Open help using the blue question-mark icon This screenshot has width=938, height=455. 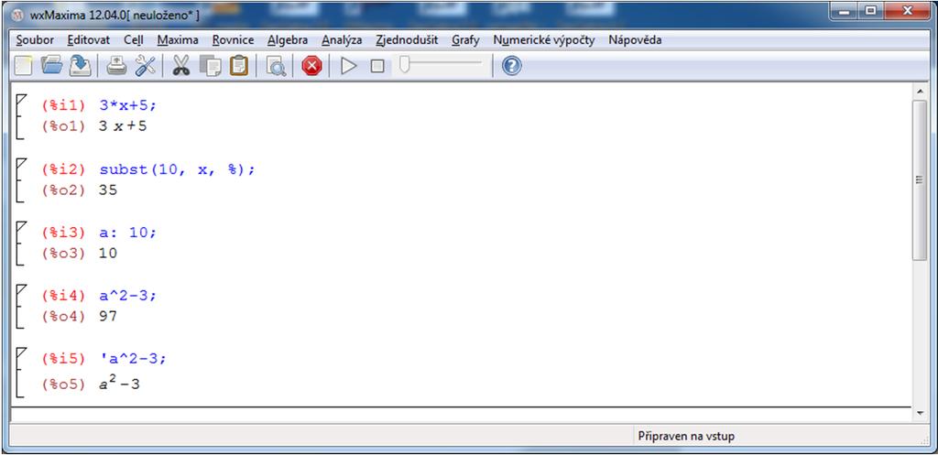[x=511, y=66]
